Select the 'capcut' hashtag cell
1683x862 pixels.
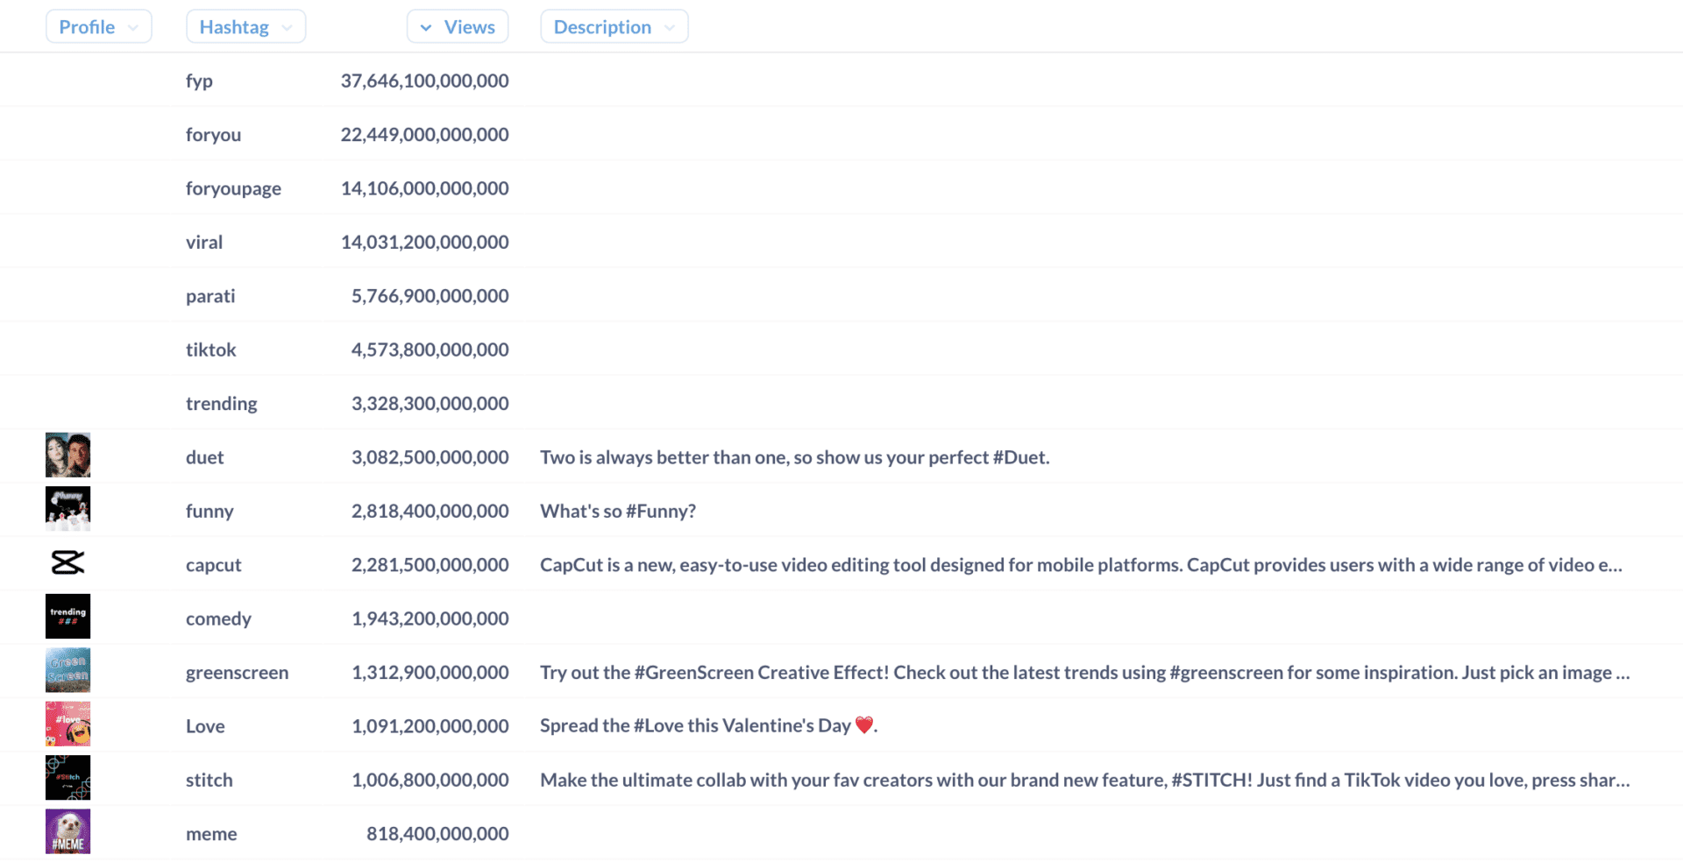(214, 565)
